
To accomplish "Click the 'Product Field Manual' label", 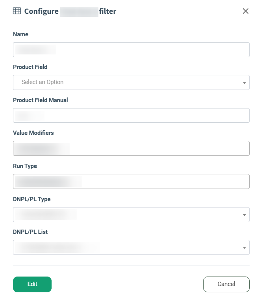I will click(x=40, y=100).
